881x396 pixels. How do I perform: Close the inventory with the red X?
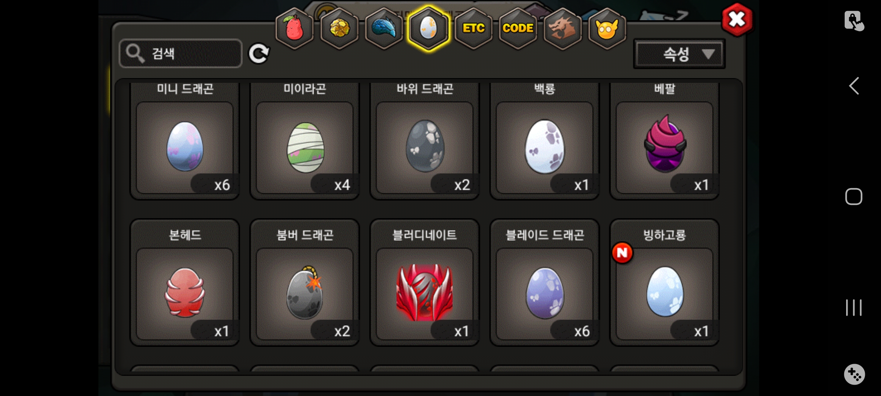tap(737, 19)
